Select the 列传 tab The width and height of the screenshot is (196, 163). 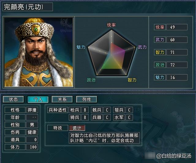pos(87,99)
